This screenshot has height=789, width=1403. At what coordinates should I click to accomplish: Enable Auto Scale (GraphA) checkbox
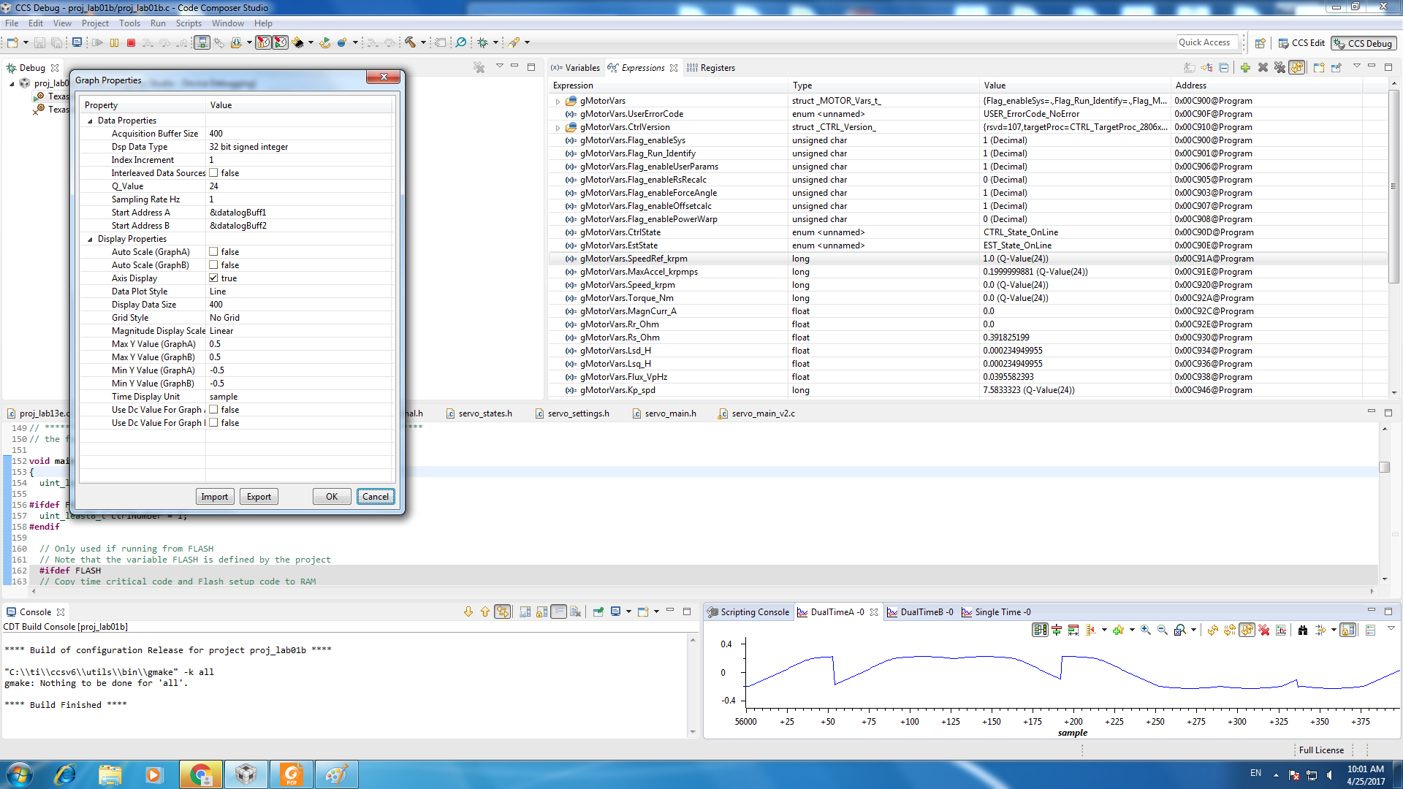tap(213, 252)
